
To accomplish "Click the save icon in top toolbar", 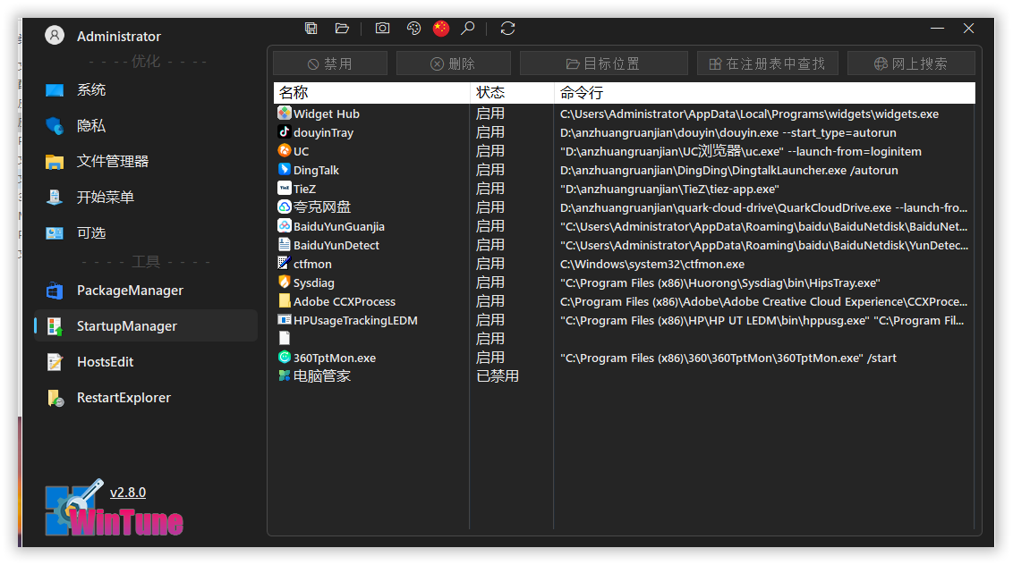I will point(311,29).
